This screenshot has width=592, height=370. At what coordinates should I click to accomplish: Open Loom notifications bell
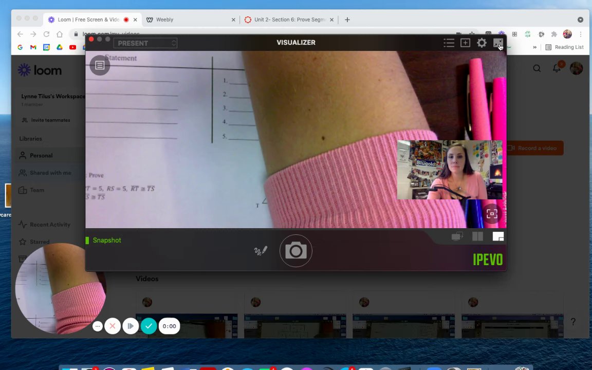click(557, 68)
